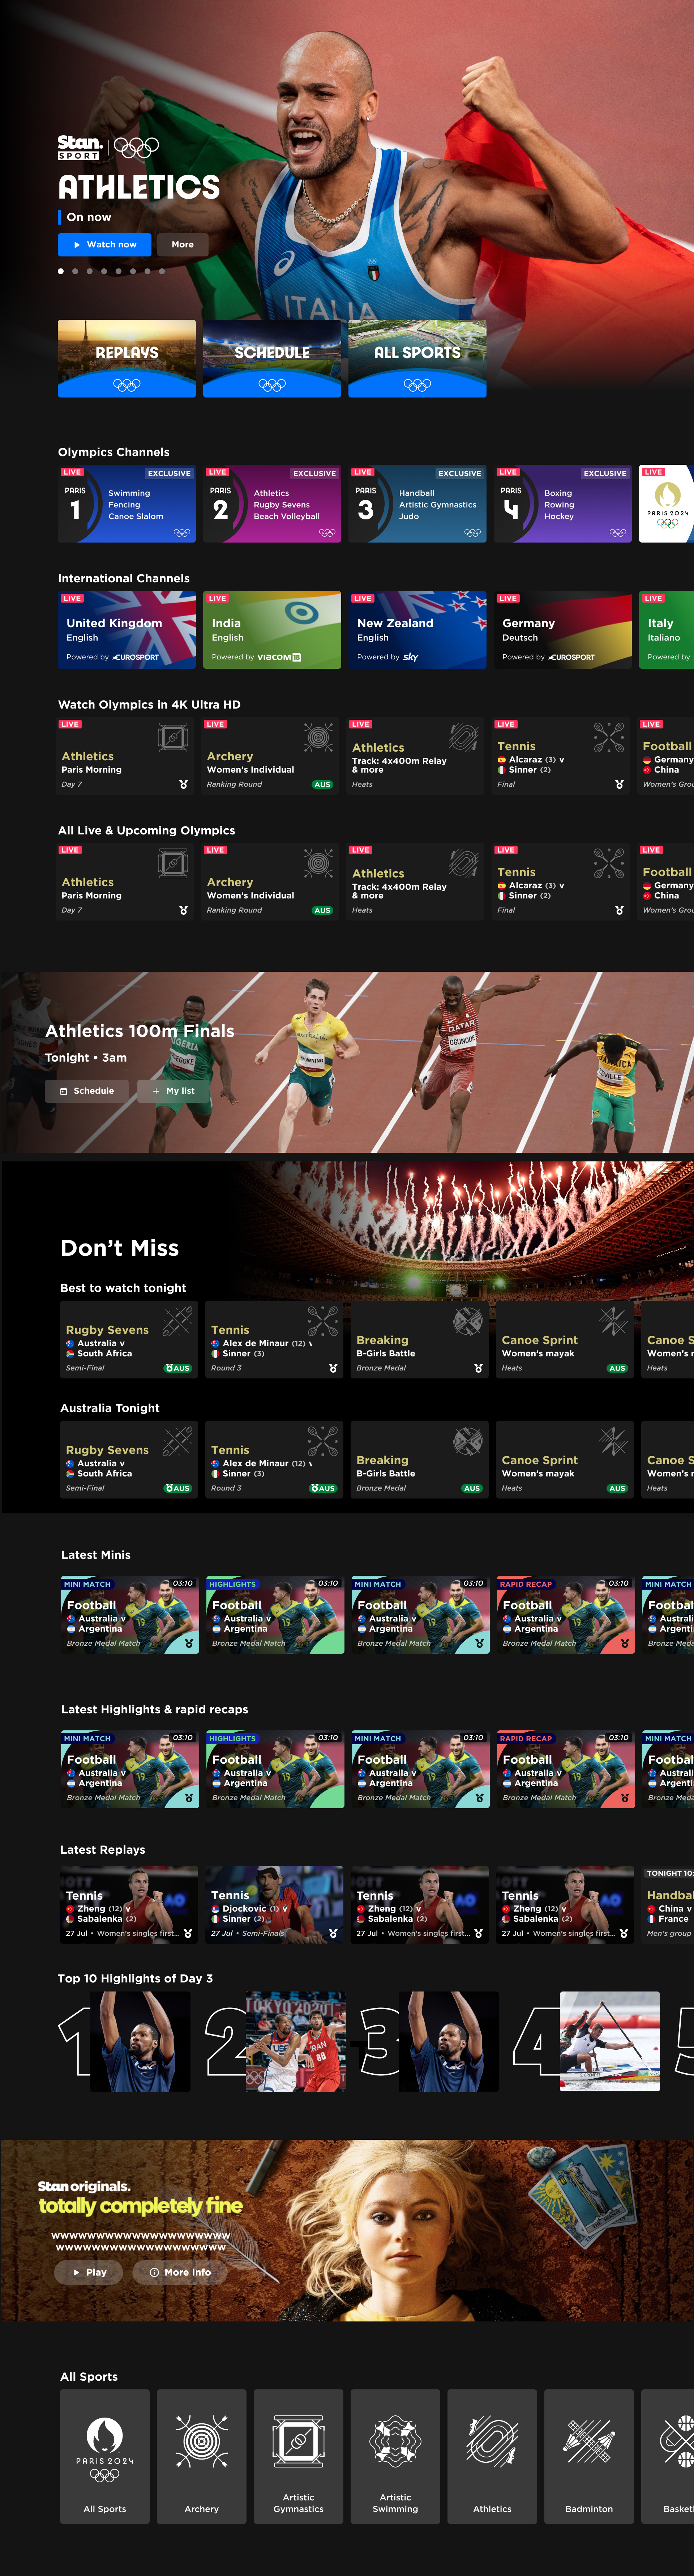Add Athletics 100m Finals to My list
Image resolution: width=694 pixels, height=2576 pixels.
tap(174, 1091)
